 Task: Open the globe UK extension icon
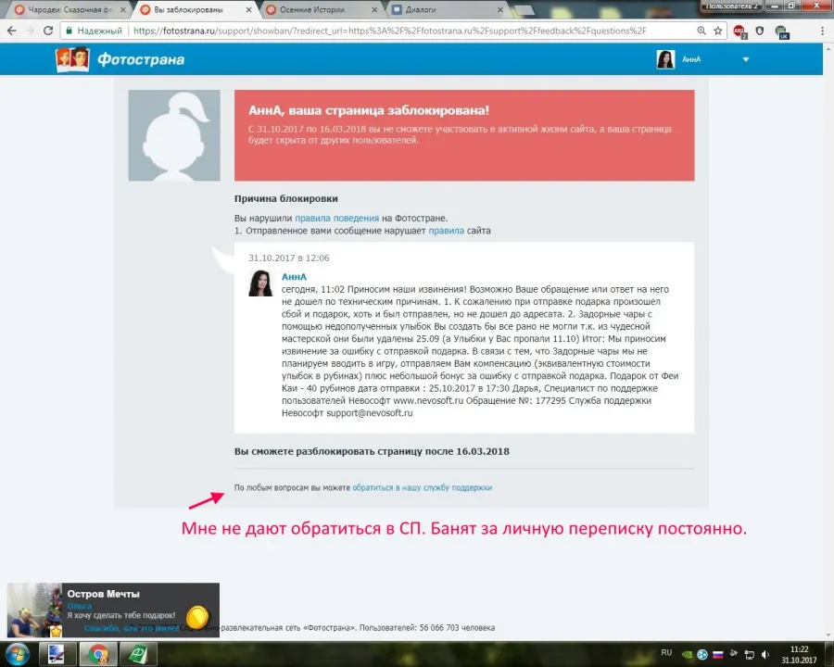[x=781, y=31]
